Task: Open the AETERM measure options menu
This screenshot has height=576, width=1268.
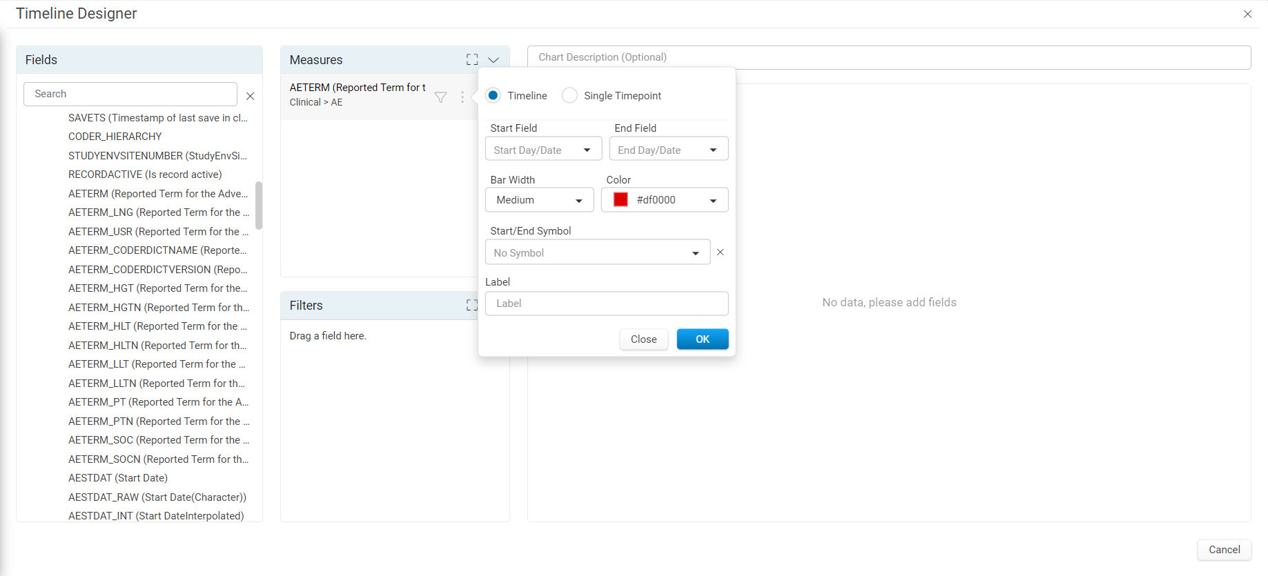Action: (462, 97)
